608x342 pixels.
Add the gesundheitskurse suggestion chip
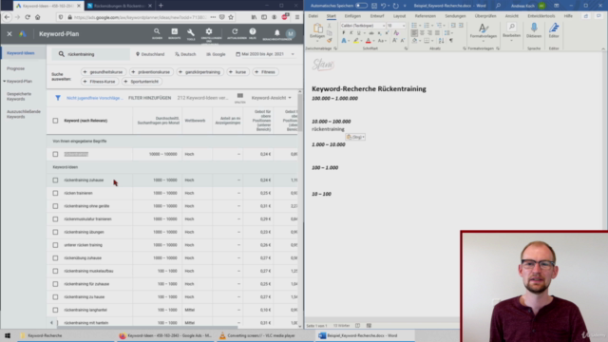(x=103, y=72)
